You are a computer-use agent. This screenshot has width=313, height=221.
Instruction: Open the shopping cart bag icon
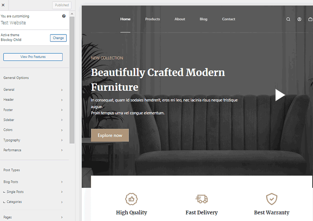click(x=310, y=19)
